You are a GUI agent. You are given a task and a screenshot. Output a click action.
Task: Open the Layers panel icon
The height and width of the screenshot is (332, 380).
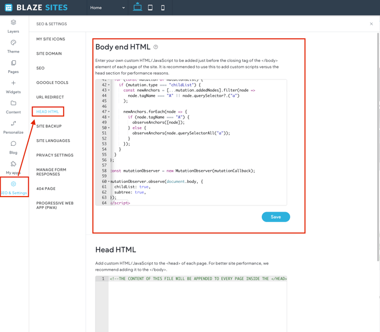coord(13,23)
